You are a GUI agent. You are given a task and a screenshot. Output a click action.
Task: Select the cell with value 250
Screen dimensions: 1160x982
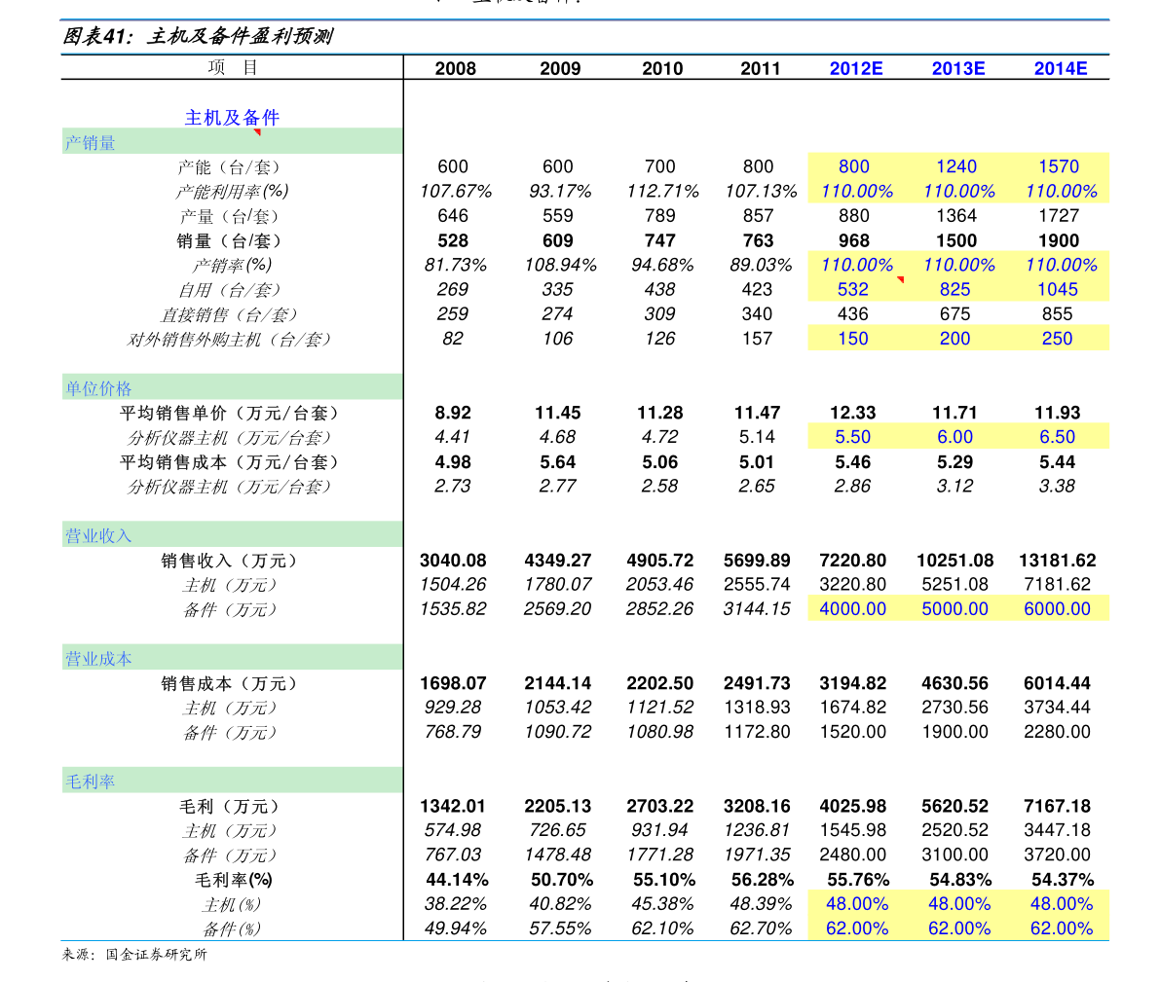point(1057,339)
